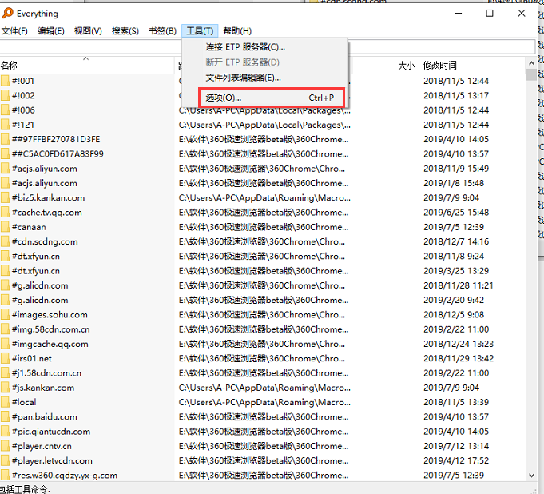Select the folder icon of #pic.qiantucdn.com
544x494 pixels.
pos(5,432)
